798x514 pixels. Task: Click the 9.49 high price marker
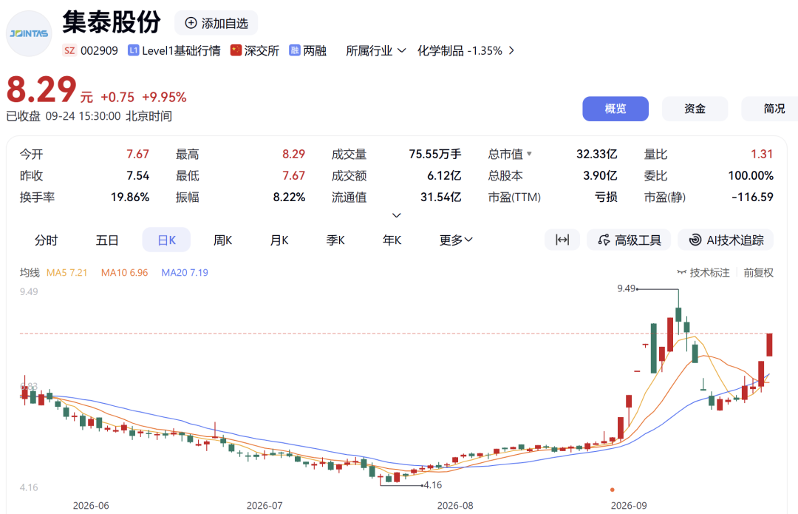[627, 288]
